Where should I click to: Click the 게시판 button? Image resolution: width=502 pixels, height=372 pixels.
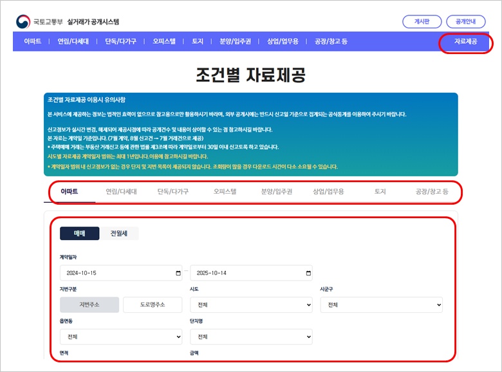click(x=421, y=21)
